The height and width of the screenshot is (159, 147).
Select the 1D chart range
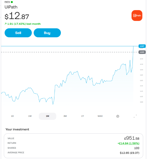tap(12, 116)
